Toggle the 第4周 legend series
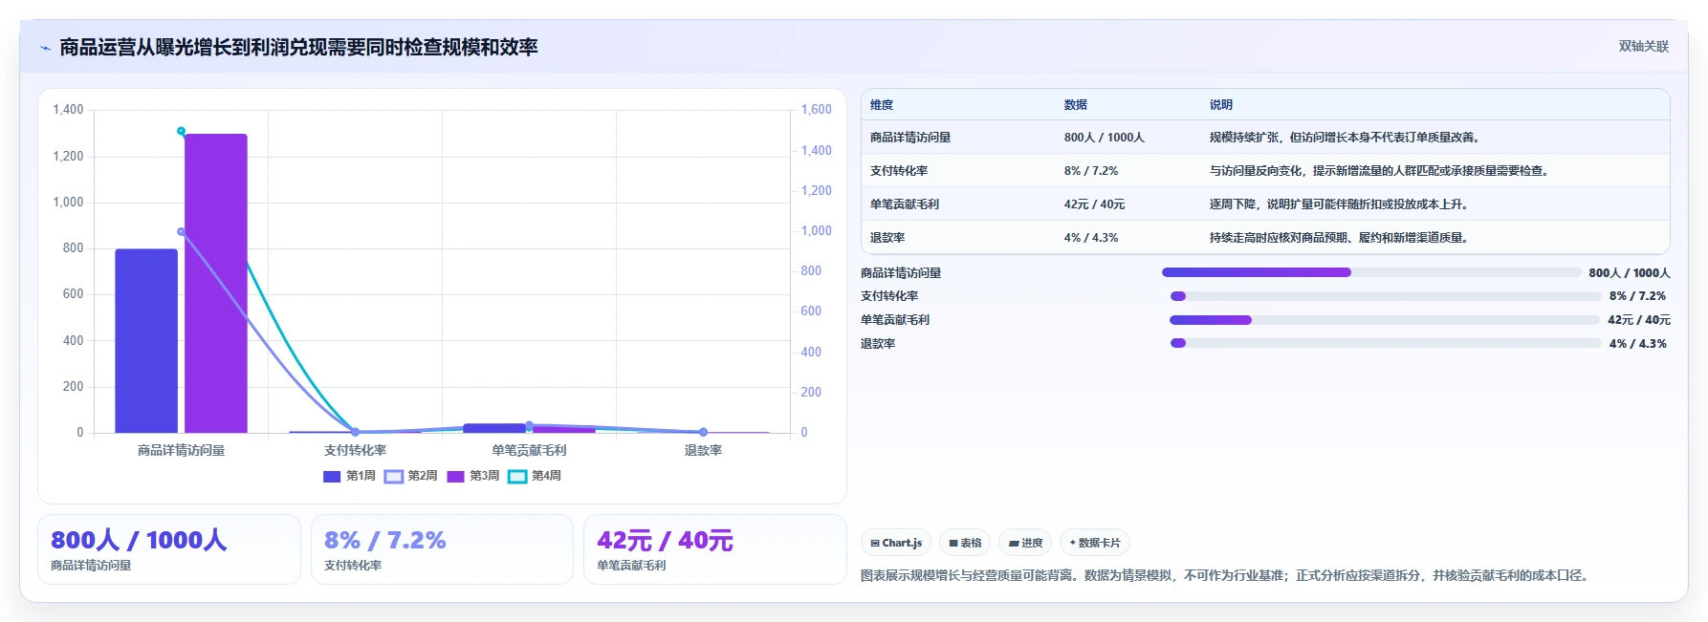The height and width of the screenshot is (622, 1708). tap(535, 476)
